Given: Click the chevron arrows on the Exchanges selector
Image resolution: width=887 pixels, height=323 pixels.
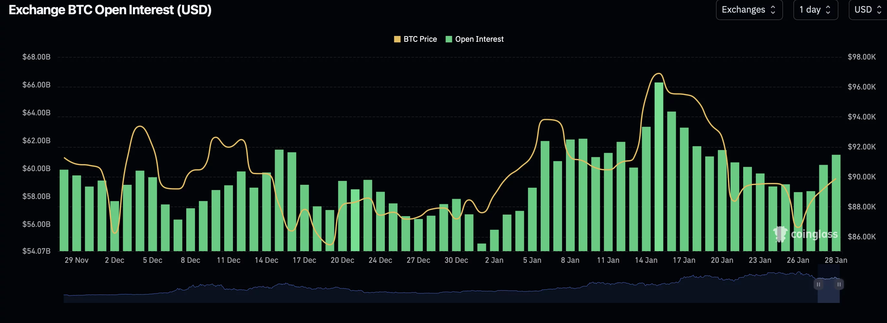Looking at the screenshot, I should click(773, 10).
